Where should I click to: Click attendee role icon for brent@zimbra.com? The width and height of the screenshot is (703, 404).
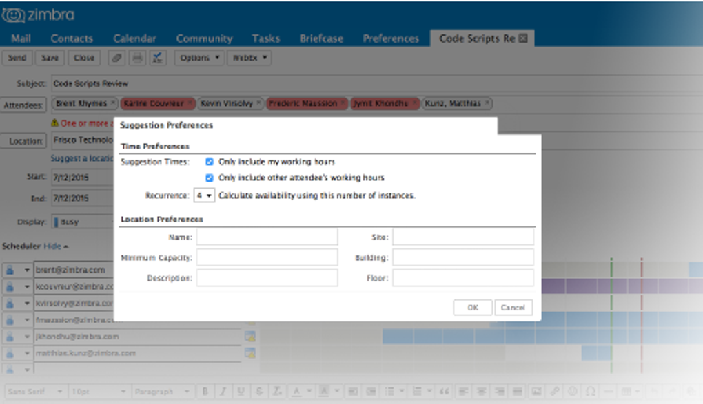point(10,270)
